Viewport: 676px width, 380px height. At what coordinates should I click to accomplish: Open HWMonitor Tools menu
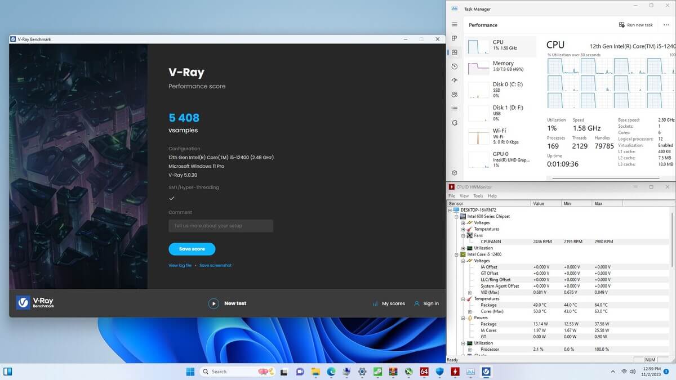478,196
